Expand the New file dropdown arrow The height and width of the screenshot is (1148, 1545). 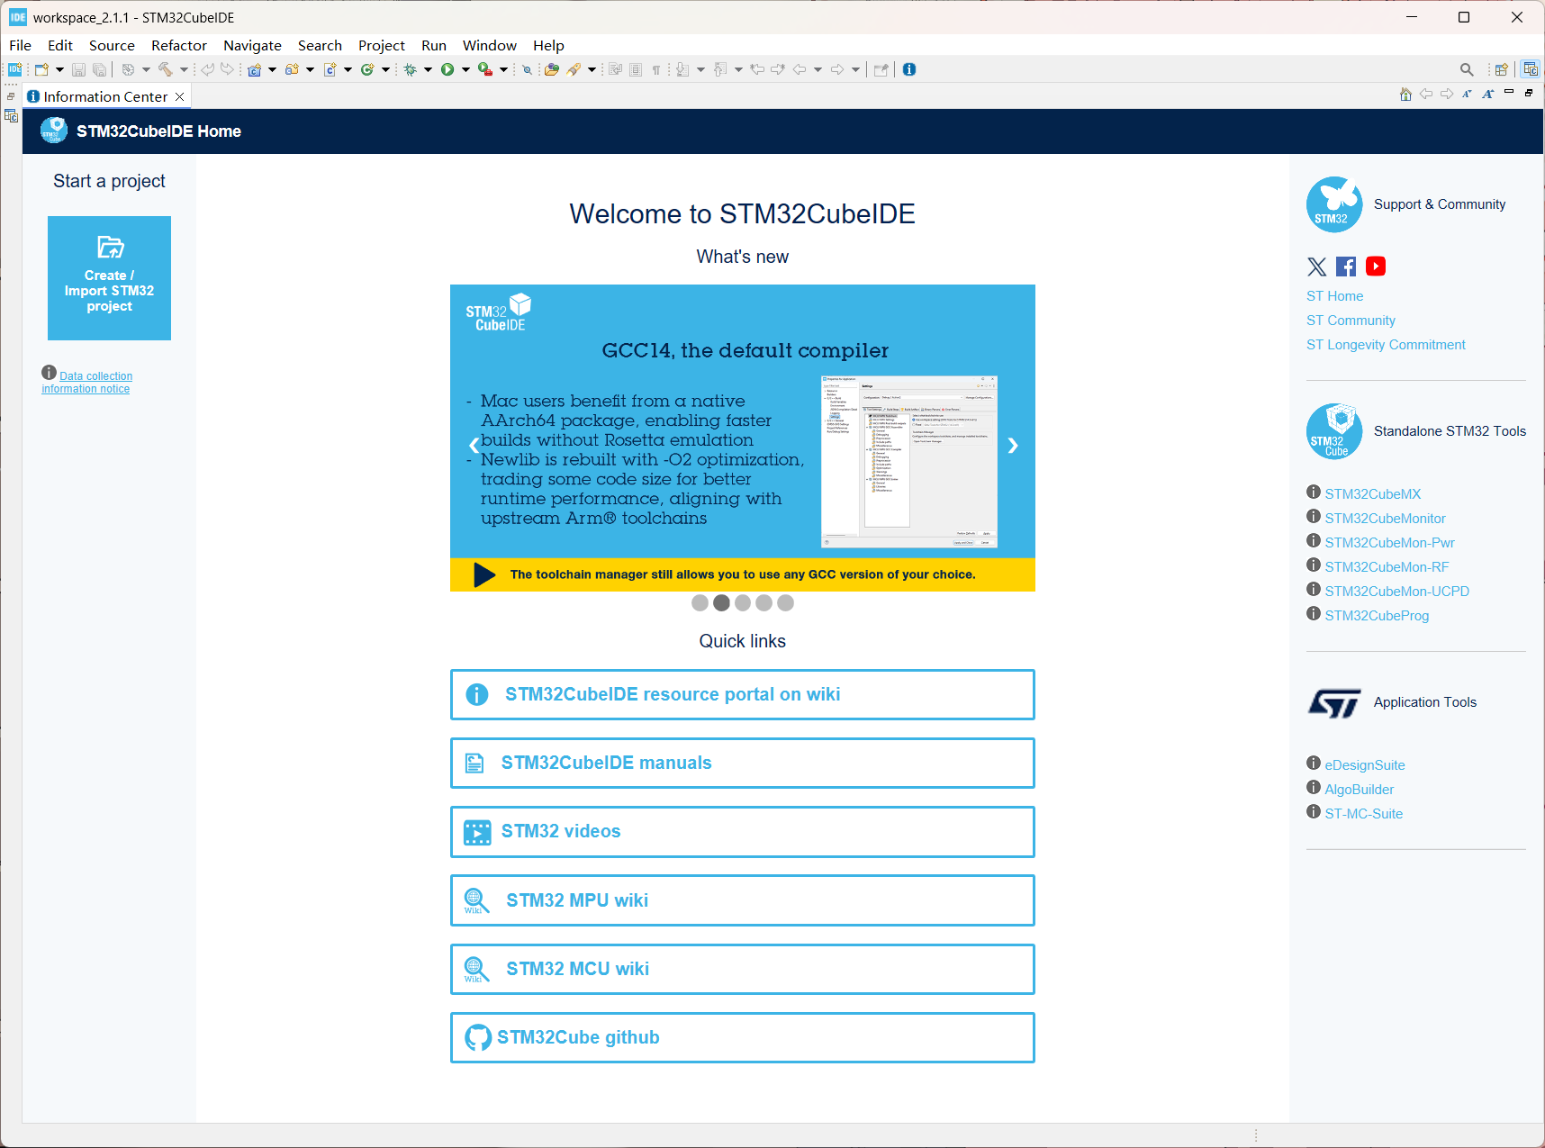59,69
